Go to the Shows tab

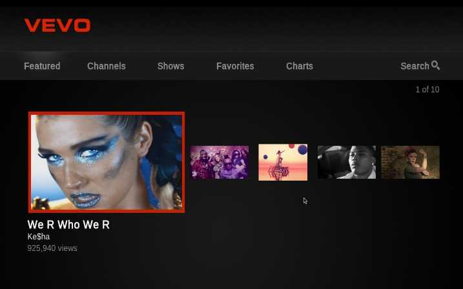tap(170, 66)
